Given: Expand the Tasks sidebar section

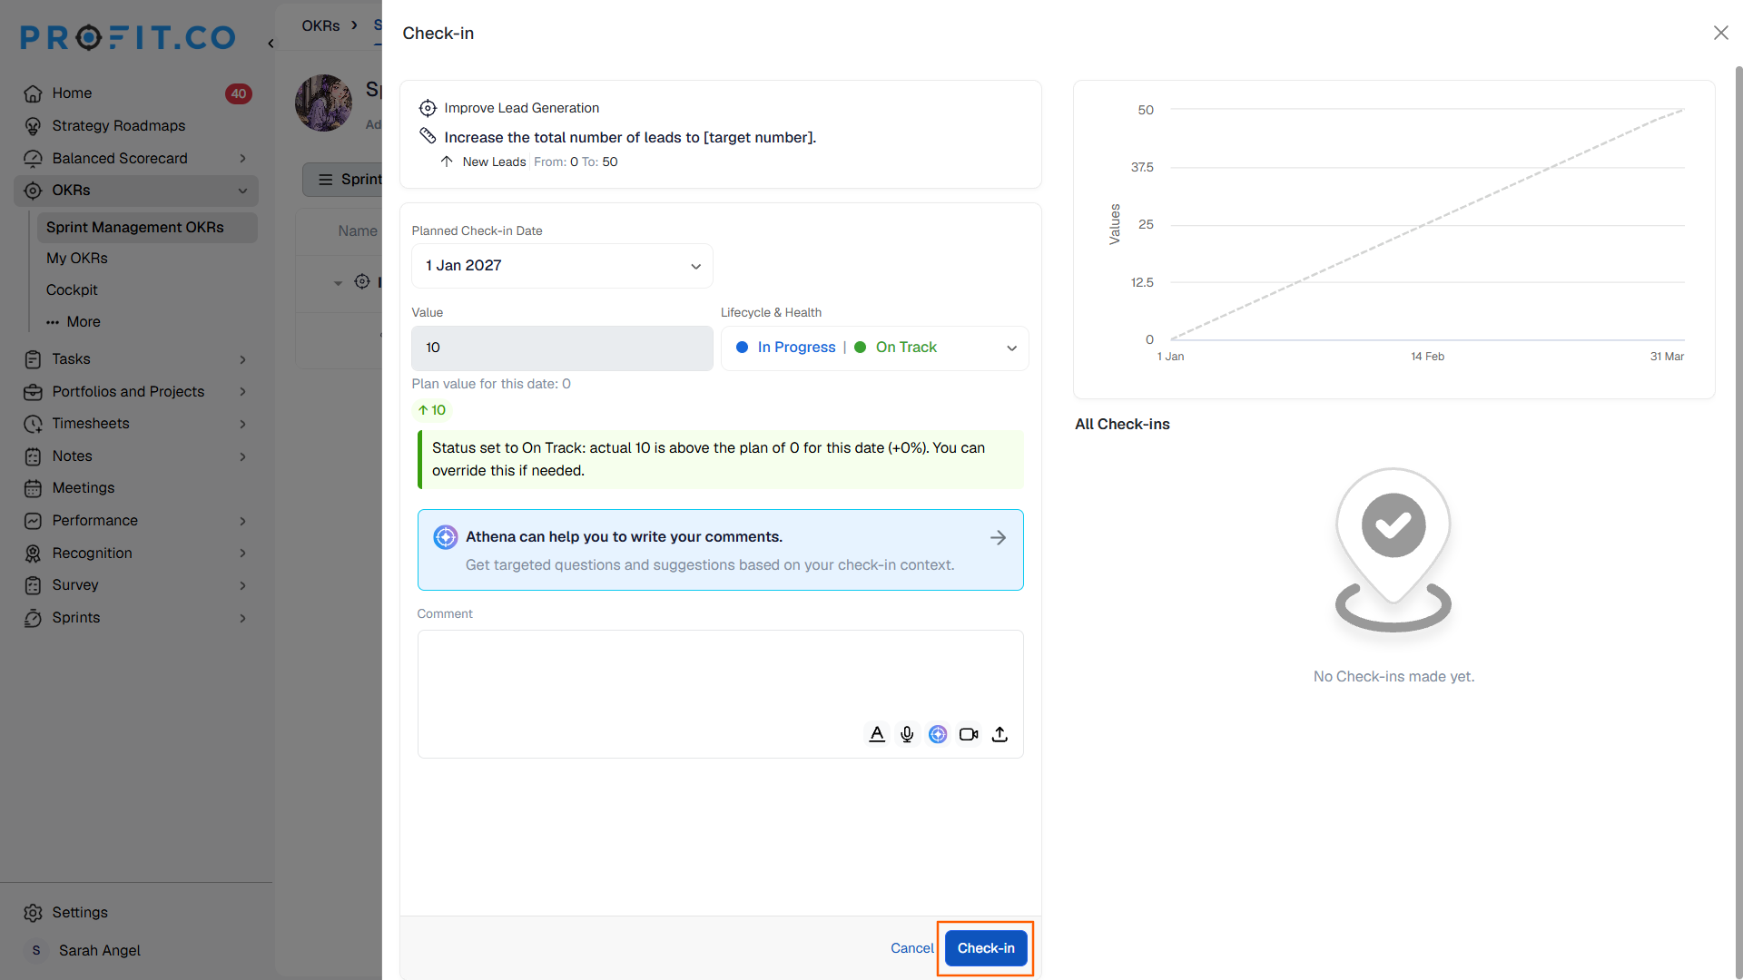Looking at the screenshot, I should point(242,359).
